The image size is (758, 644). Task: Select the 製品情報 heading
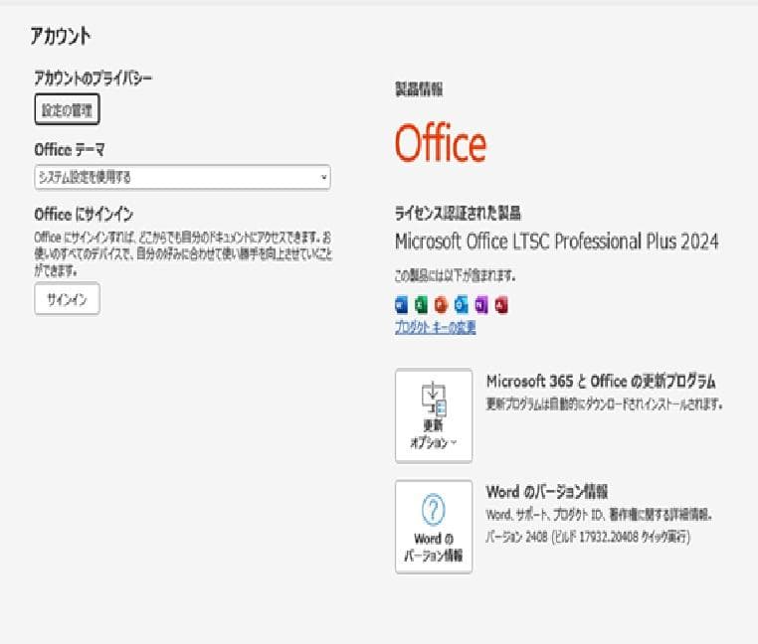pos(419,89)
